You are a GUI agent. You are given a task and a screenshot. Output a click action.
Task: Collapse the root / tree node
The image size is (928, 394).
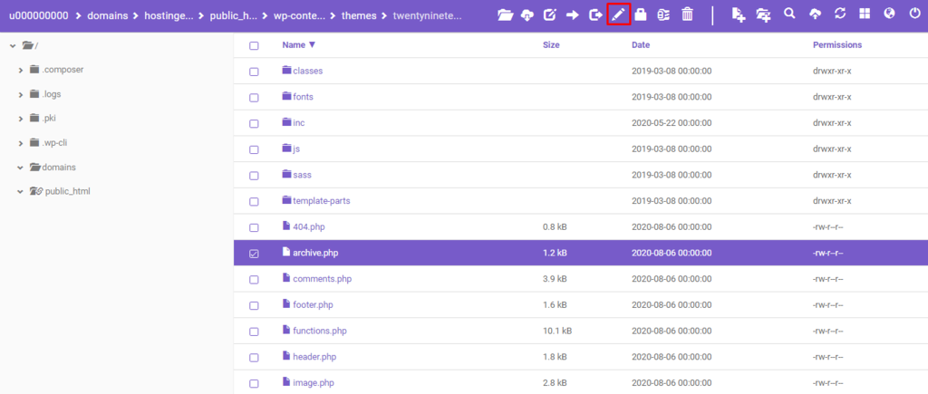[13, 45]
